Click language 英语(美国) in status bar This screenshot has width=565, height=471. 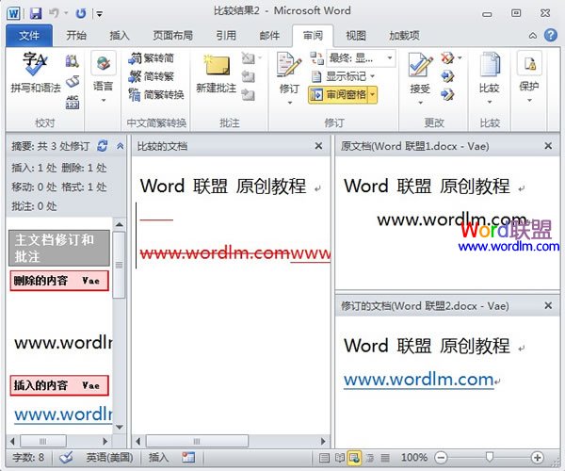109,458
